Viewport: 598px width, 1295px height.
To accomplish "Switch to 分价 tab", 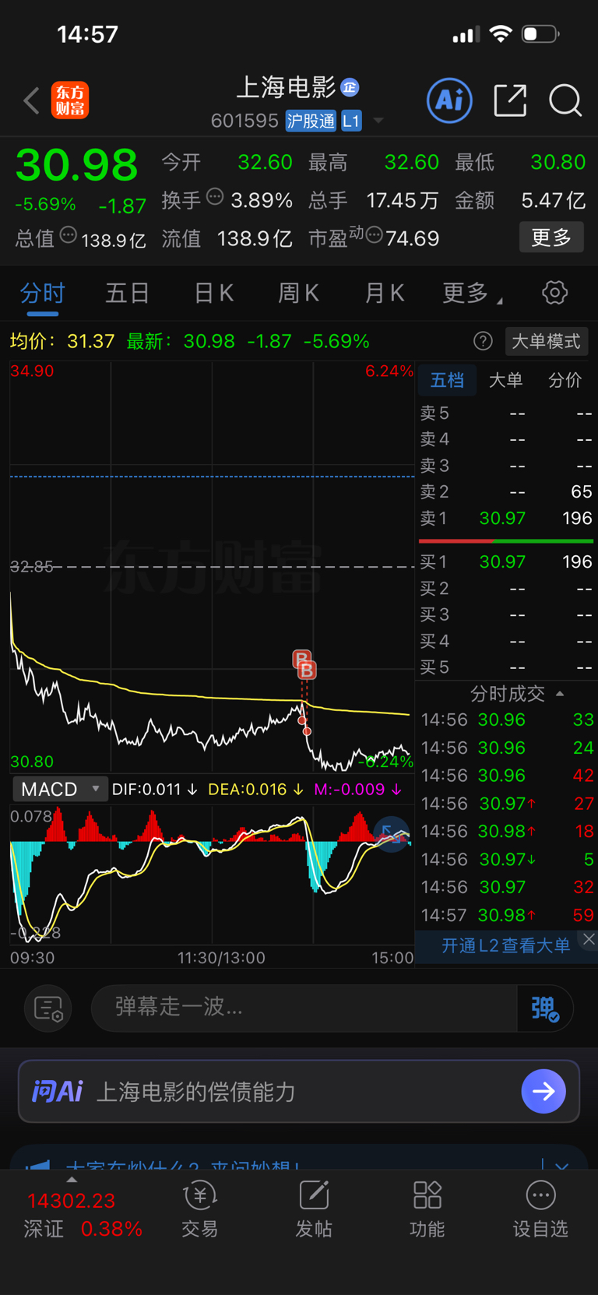I will pyautogui.click(x=565, y=380).
